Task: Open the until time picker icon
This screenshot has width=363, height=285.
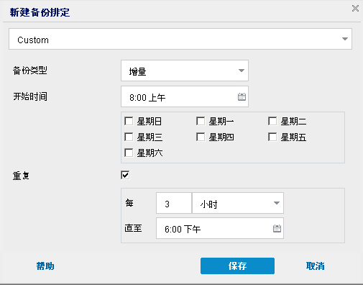Action: coord(277,228)
